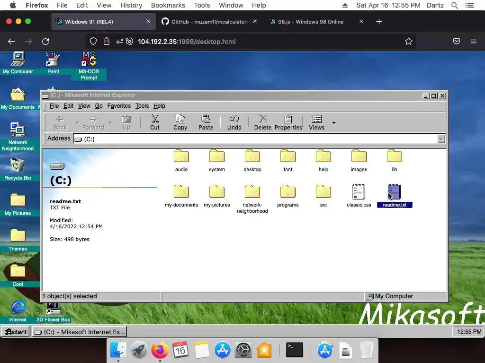Click the Start button
Screen dimensions: 485x363
tap(15, 332)
